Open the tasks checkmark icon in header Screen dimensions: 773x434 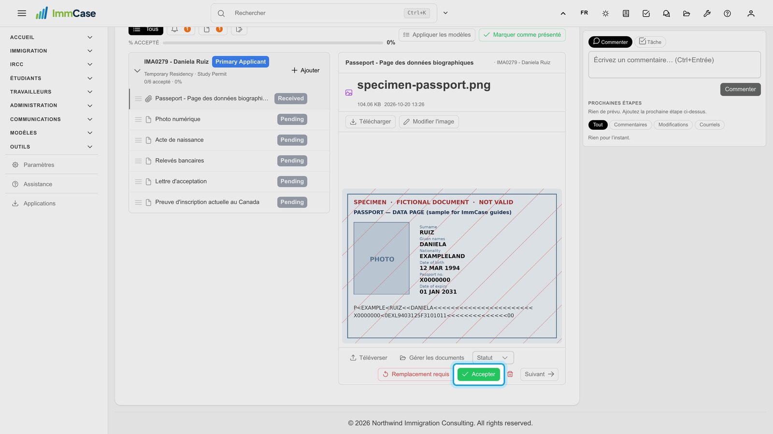[646, 14]
